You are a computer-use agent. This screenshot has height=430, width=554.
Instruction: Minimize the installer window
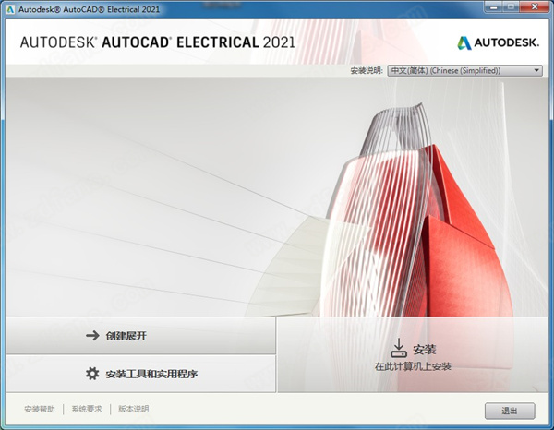494,6
